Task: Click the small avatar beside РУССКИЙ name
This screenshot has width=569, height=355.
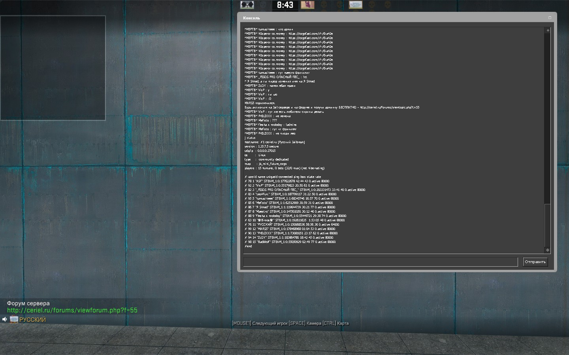Action: coord(14,319)
